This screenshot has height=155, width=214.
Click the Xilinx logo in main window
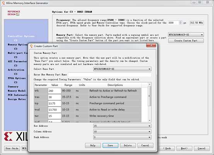coord(16,136)
